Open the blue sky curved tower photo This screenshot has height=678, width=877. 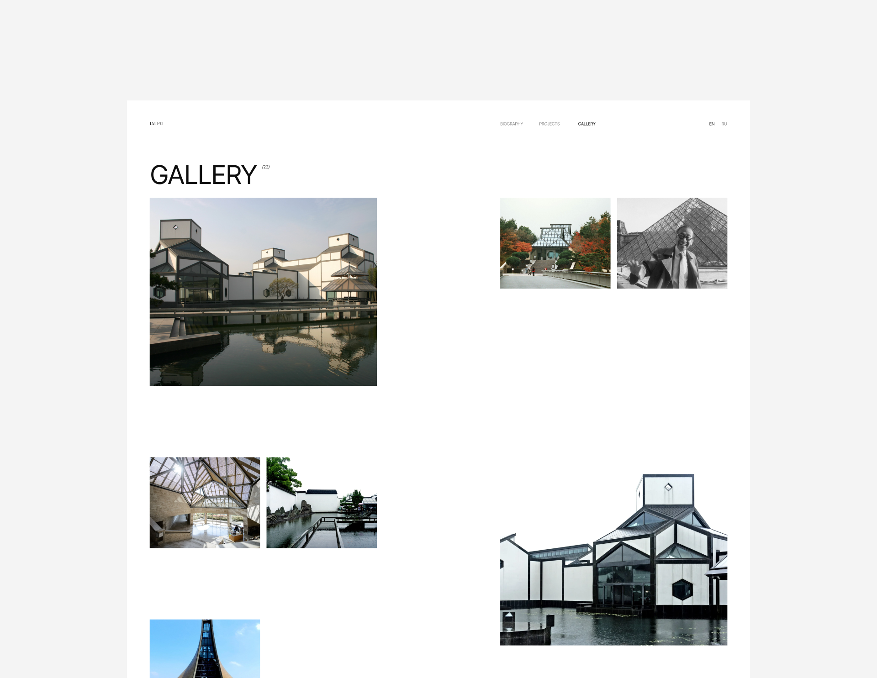pos(205,648)
